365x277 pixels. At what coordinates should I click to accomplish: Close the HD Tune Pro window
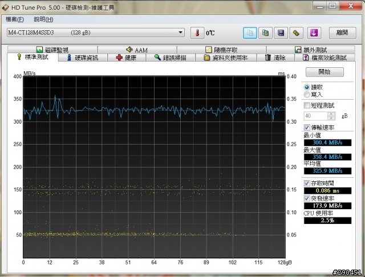351,6
